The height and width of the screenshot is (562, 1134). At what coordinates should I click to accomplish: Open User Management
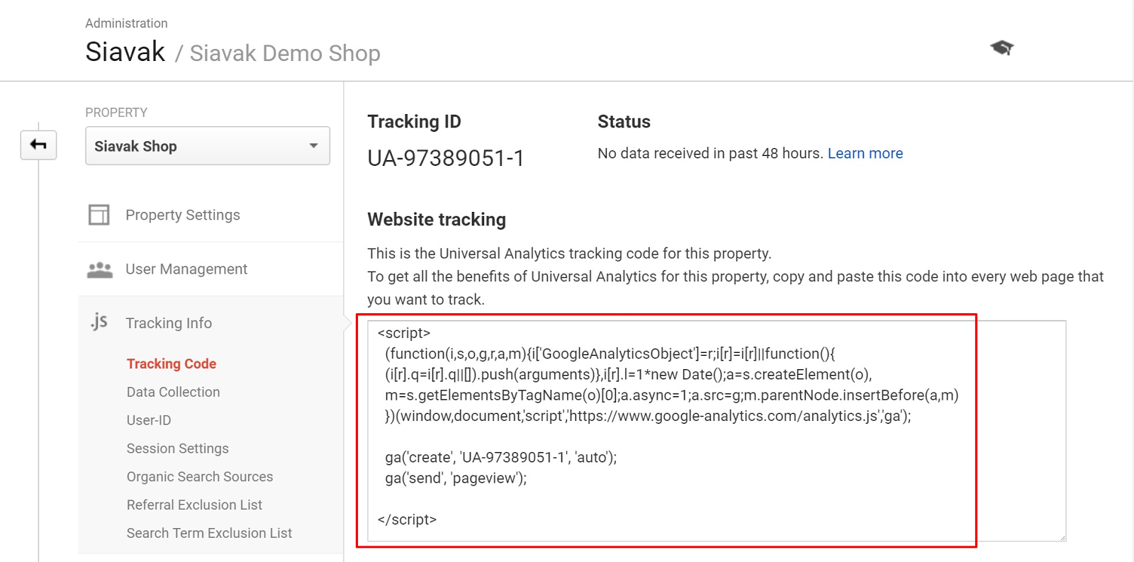pyautogui.click(x=186, y=269)
